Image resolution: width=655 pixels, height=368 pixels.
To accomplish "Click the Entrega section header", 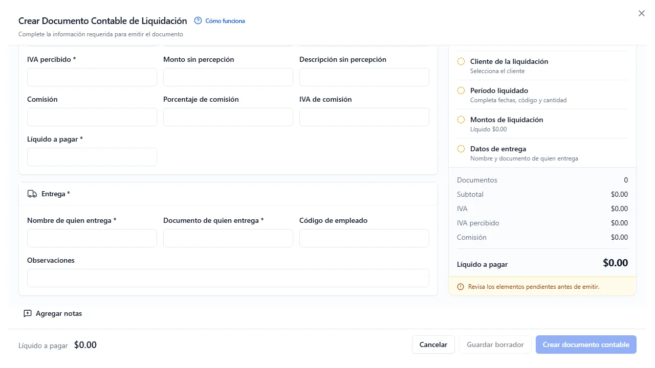I will pyautogui.click(x=228, y=194).
